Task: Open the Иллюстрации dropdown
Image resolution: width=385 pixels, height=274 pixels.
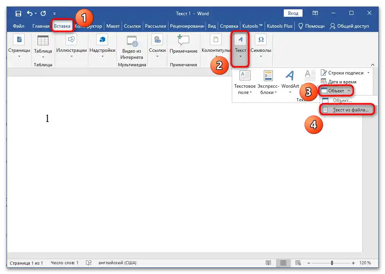Action: tap(72, 46)
